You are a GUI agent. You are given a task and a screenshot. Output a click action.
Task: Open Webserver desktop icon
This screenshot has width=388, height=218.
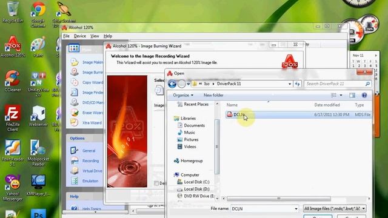coord(38,116)
